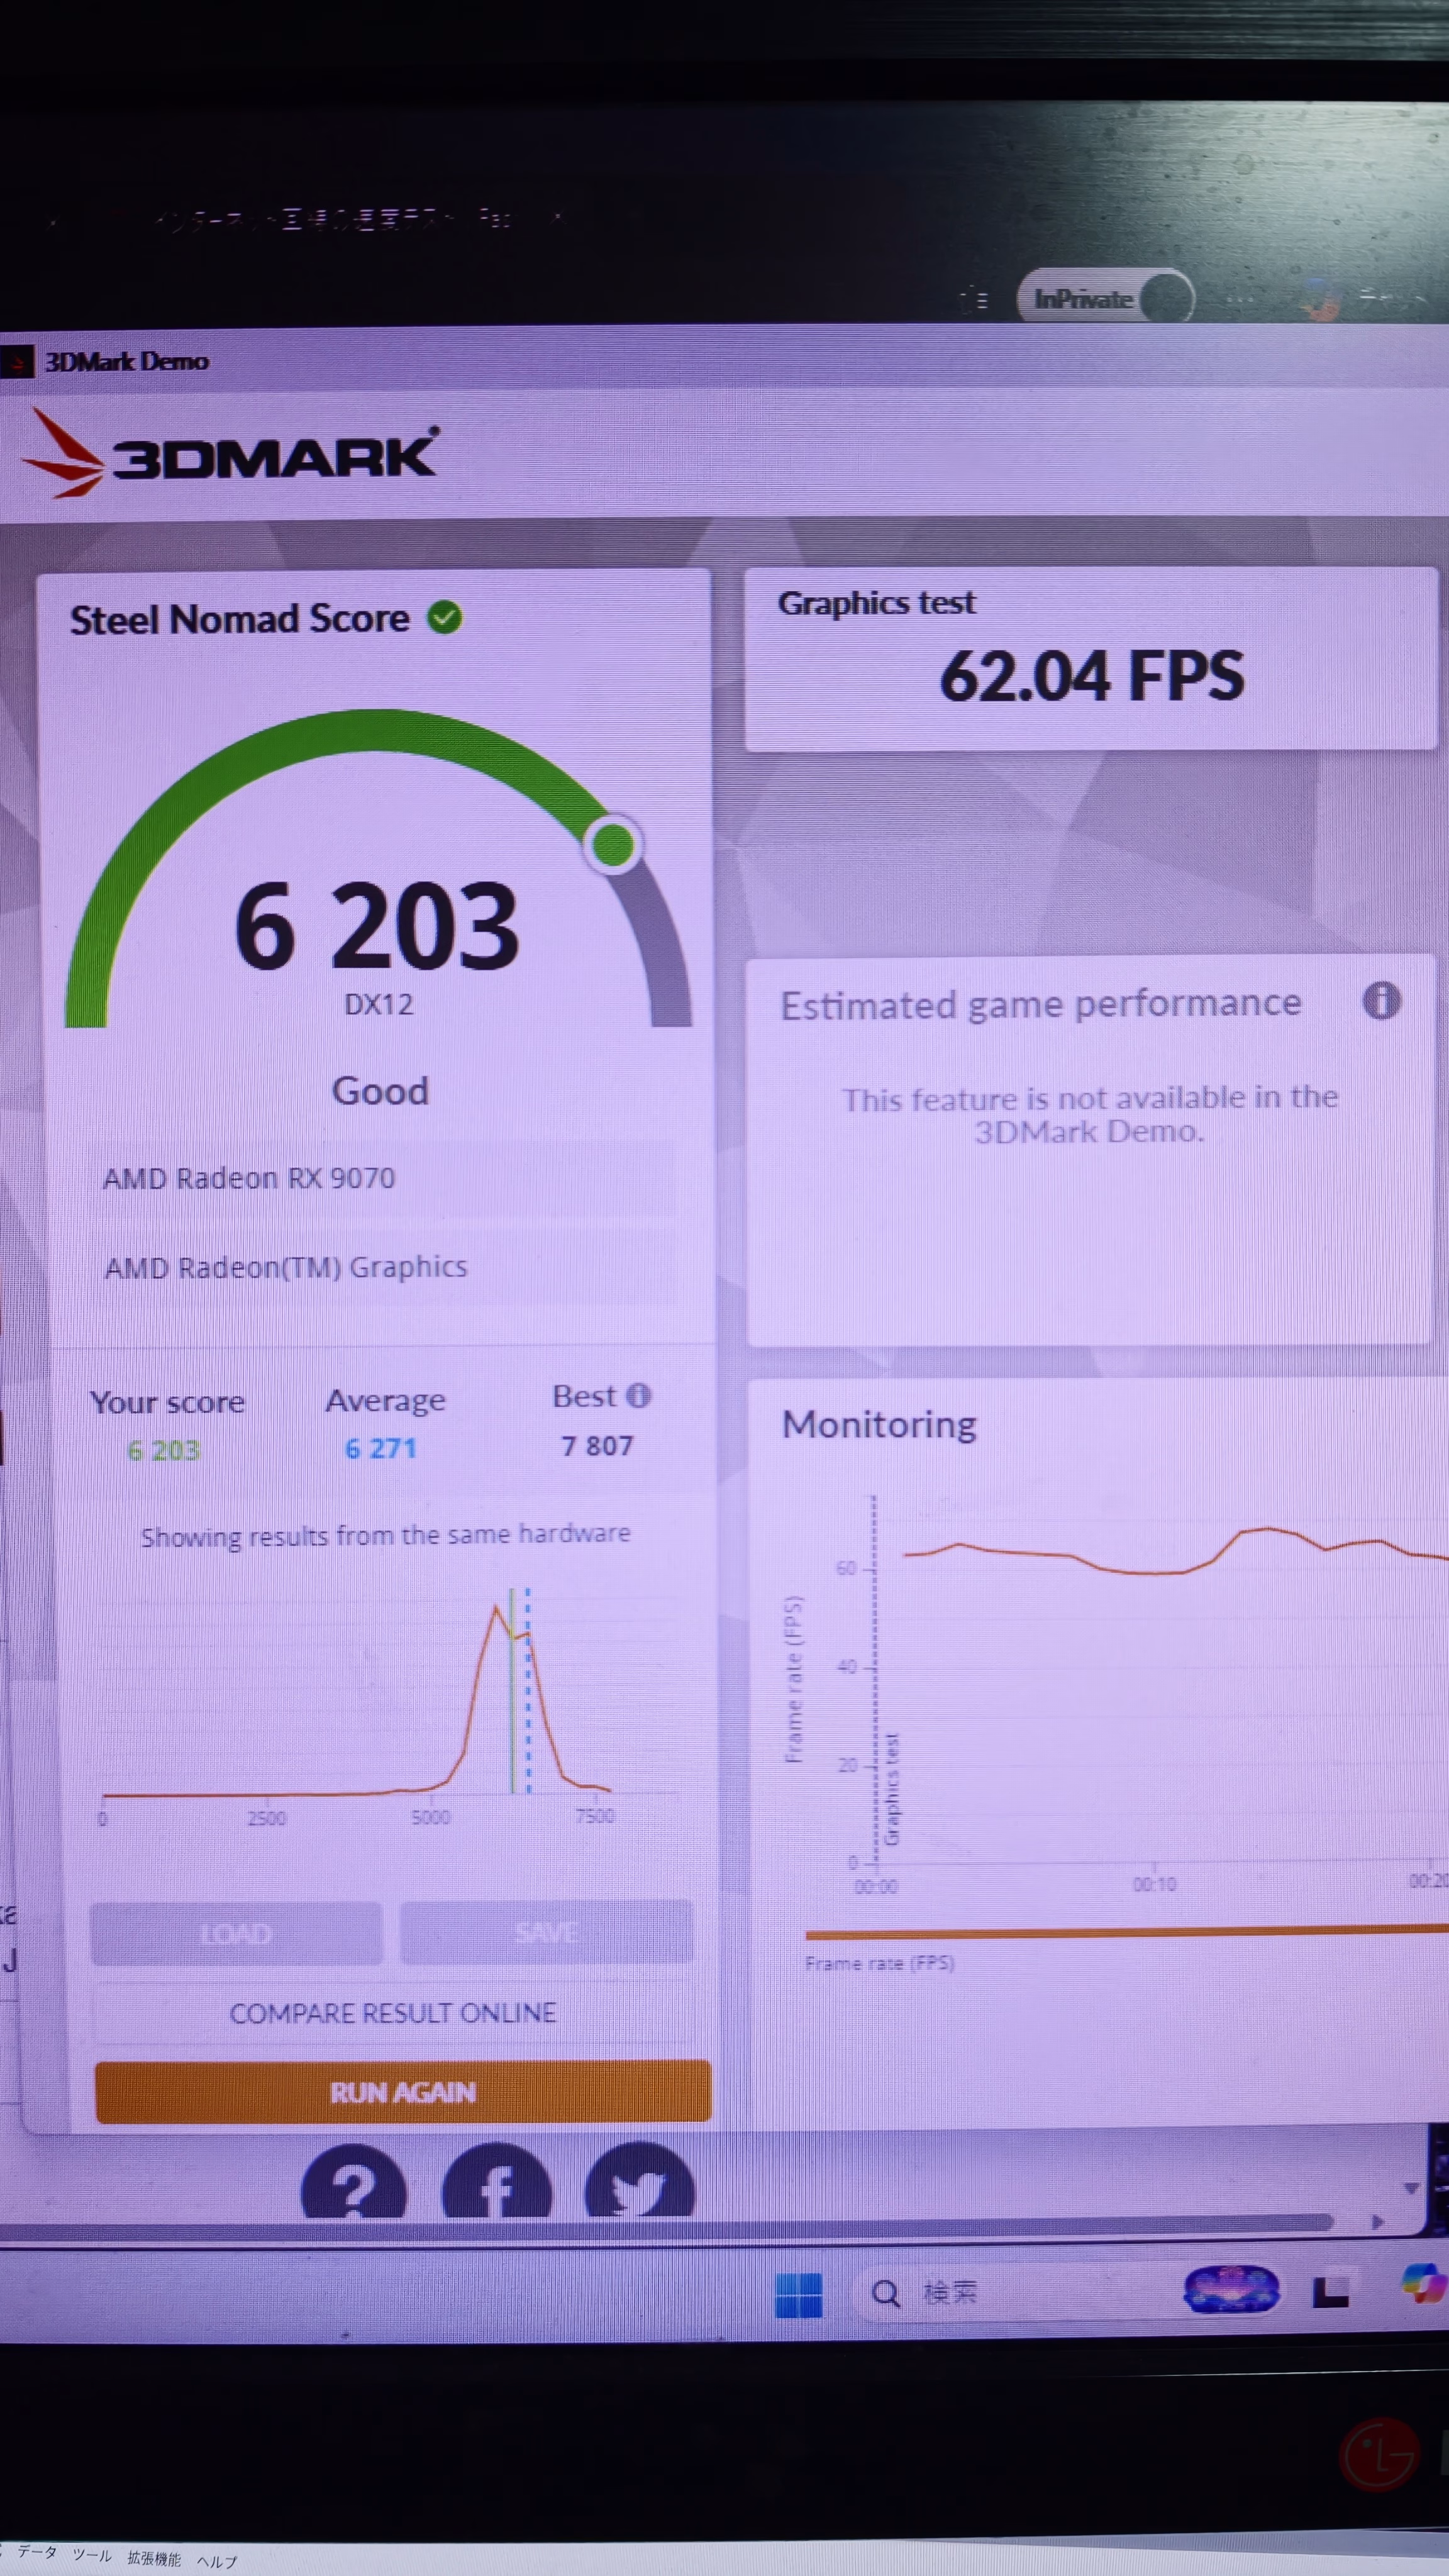Click the green knob on the score gauge
The image size is (1449, 2576).
pyautogui.click(x=613, y=845)
